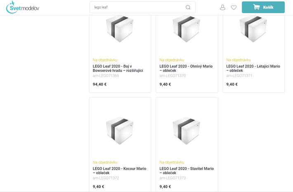This screenshot has height=192, width=293.
Task: Open LEGO Leaf 2020 Létající Mario link
Action: click(253, 68)
